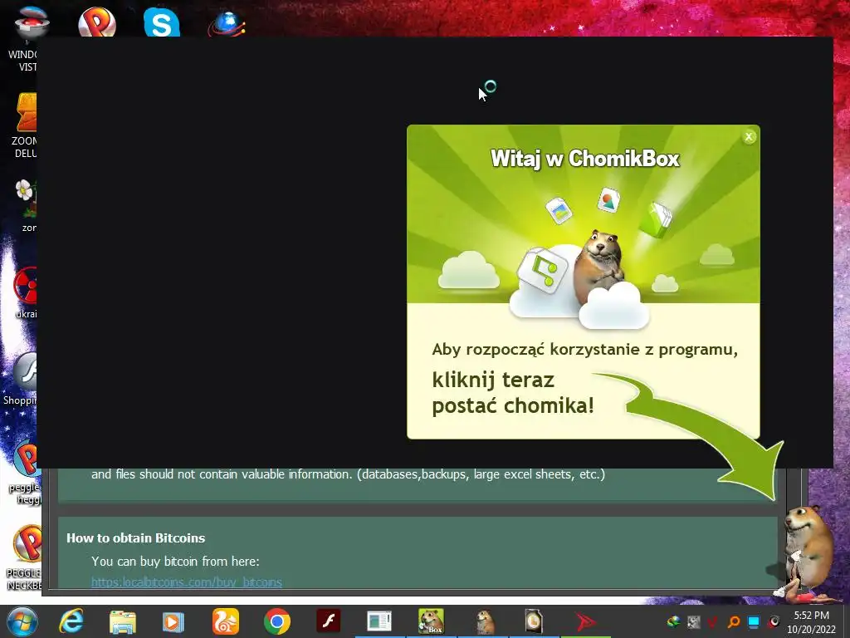Click the 'Witaj w ChomikBox' title text
Viewport: 850px width, 638px height.
(x=585, y=159)
